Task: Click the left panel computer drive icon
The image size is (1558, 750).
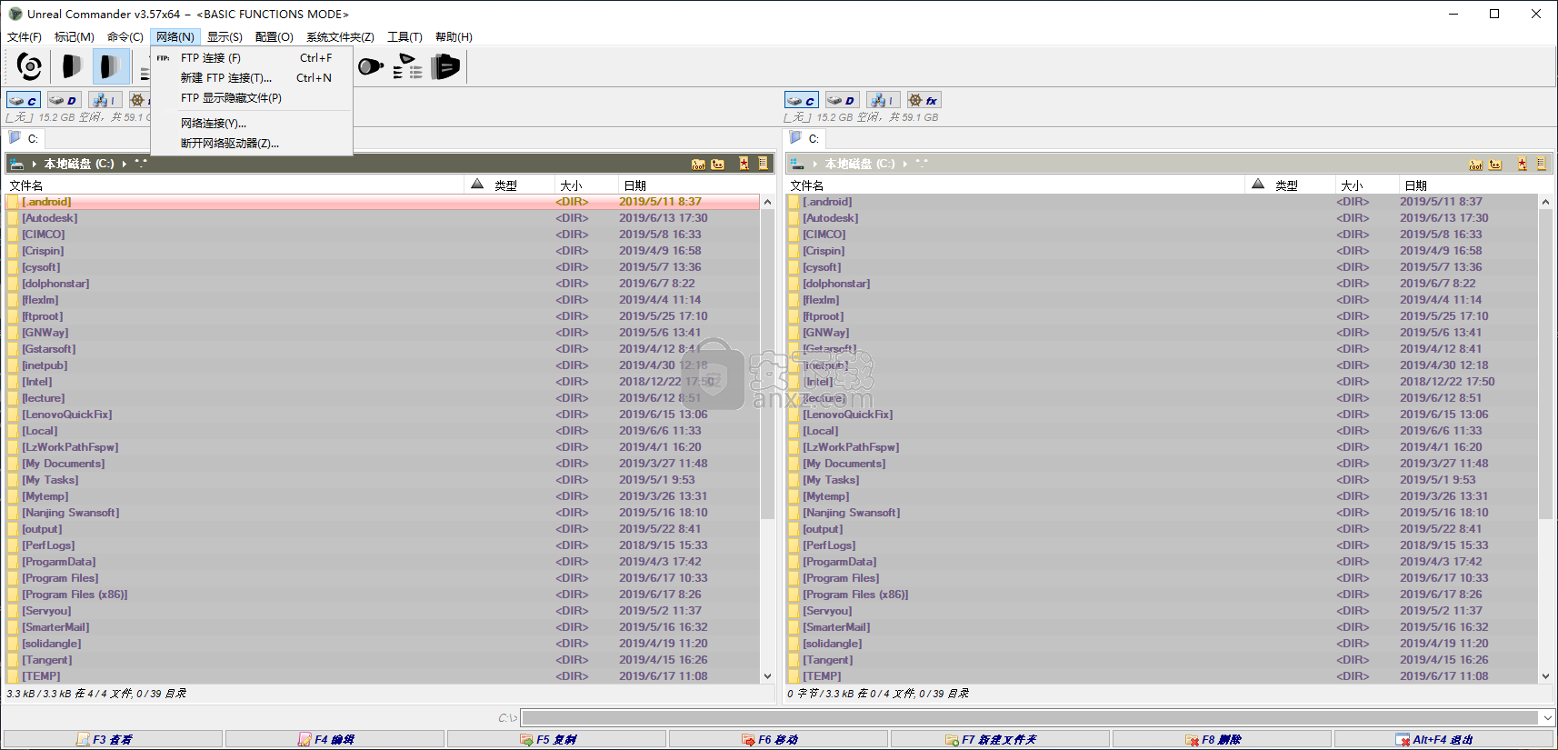Action: [17, 164]
